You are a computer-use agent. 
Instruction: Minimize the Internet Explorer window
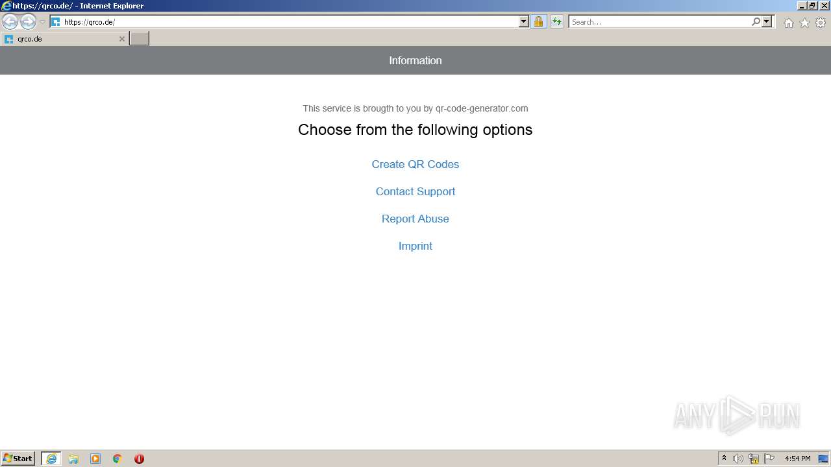(802, 5)
